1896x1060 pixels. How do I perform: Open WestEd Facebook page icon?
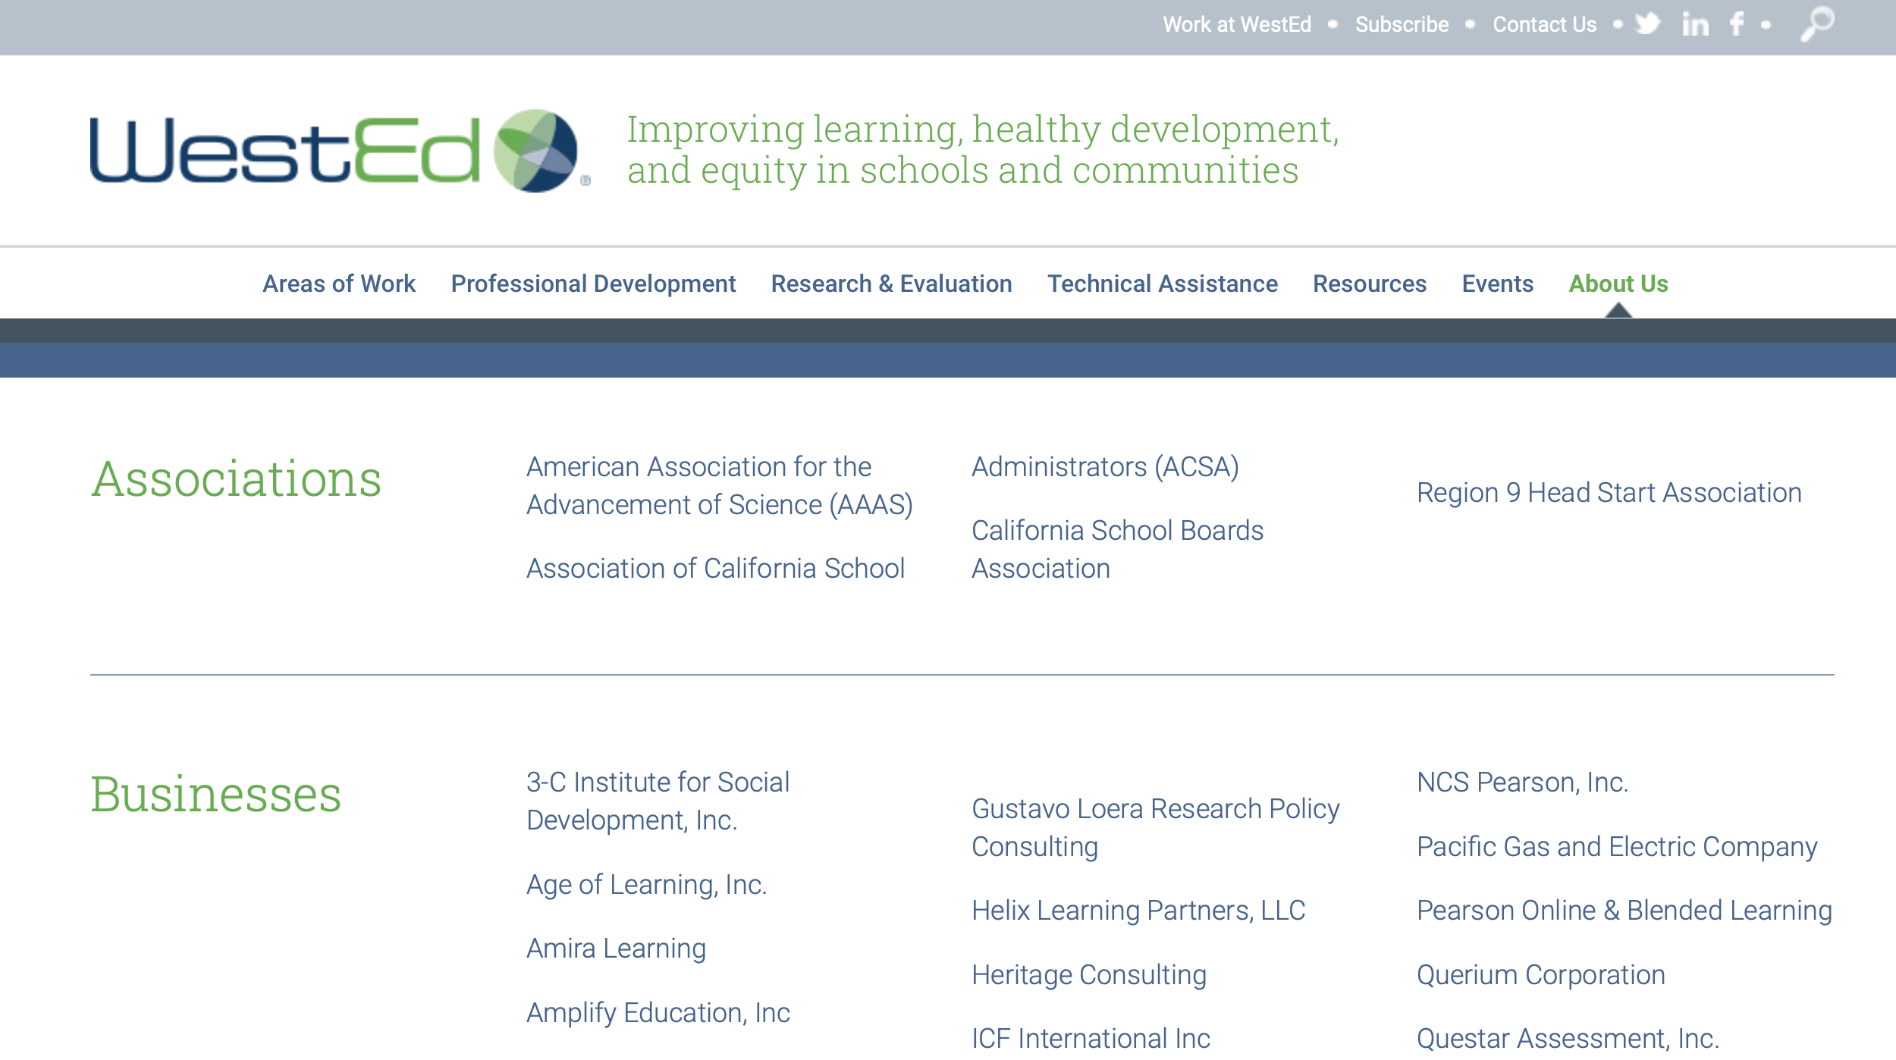(x=1737, y=24)
